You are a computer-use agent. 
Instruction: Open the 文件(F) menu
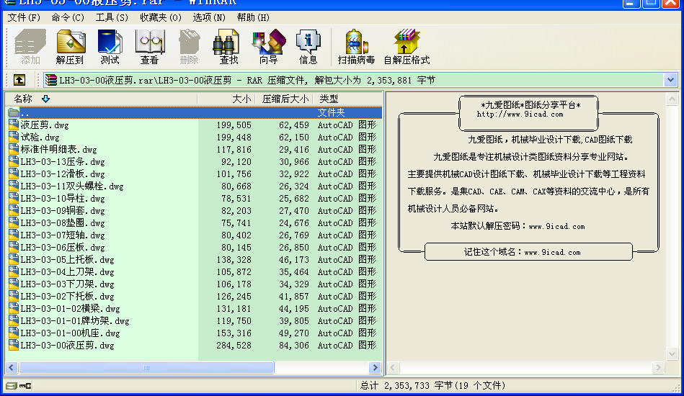point(24,17)
